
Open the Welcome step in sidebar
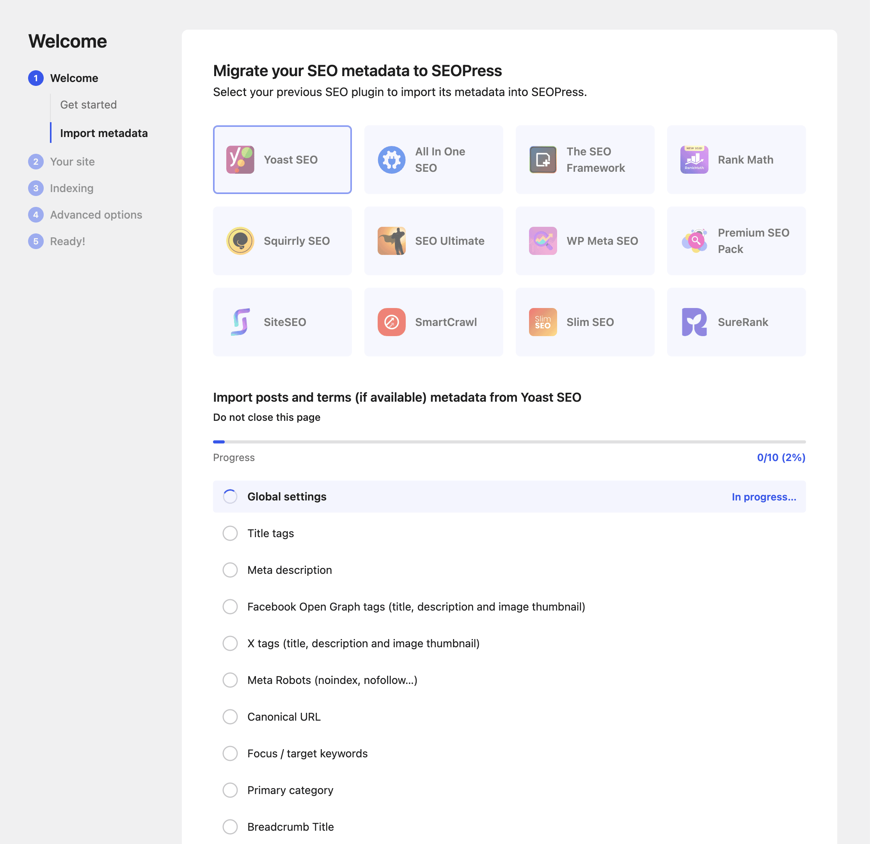click(74, 78)
